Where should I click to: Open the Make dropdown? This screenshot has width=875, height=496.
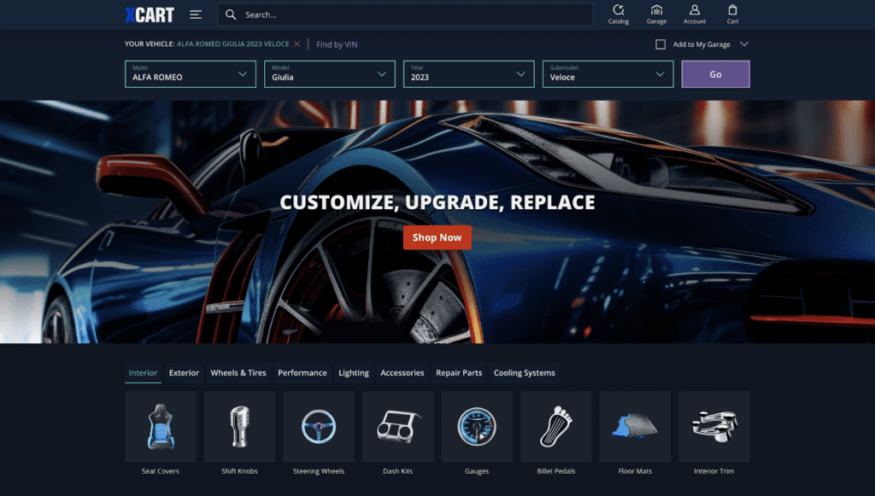point(191,74)
